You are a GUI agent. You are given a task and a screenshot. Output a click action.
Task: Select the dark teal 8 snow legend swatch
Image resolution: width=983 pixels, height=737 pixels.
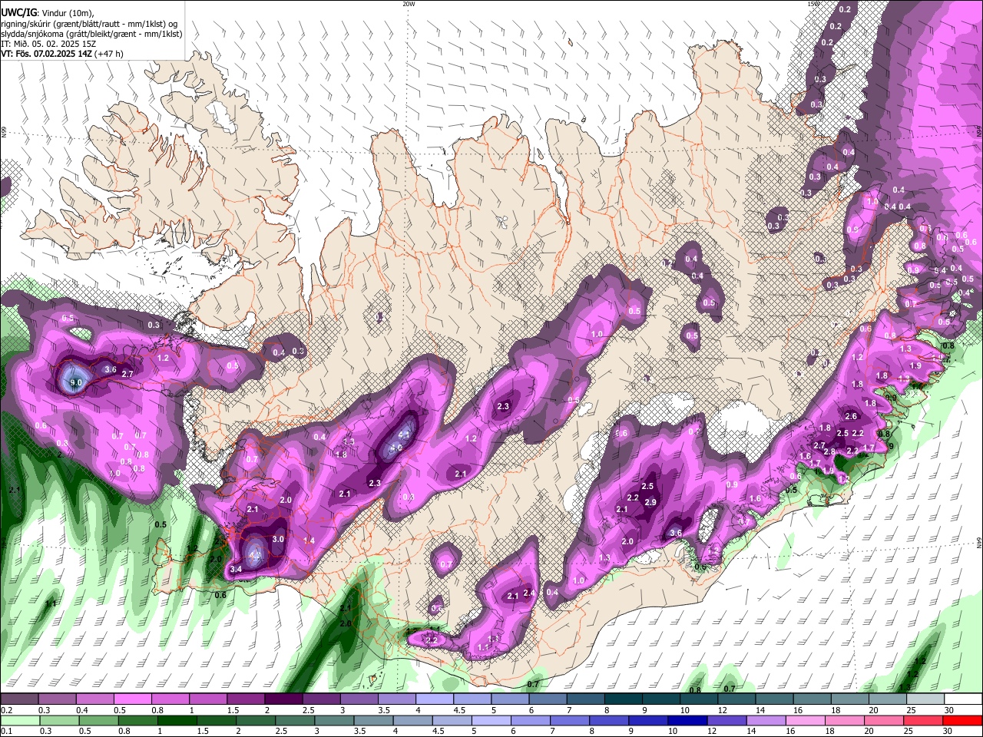[x=624, y=699]
